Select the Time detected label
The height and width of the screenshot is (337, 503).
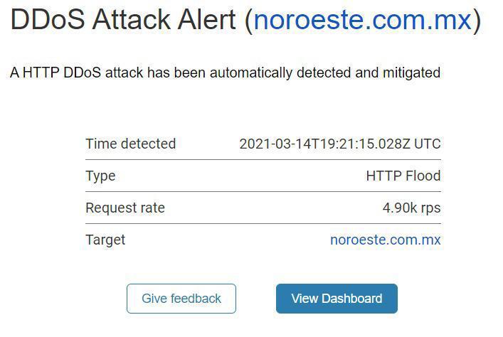131,144
